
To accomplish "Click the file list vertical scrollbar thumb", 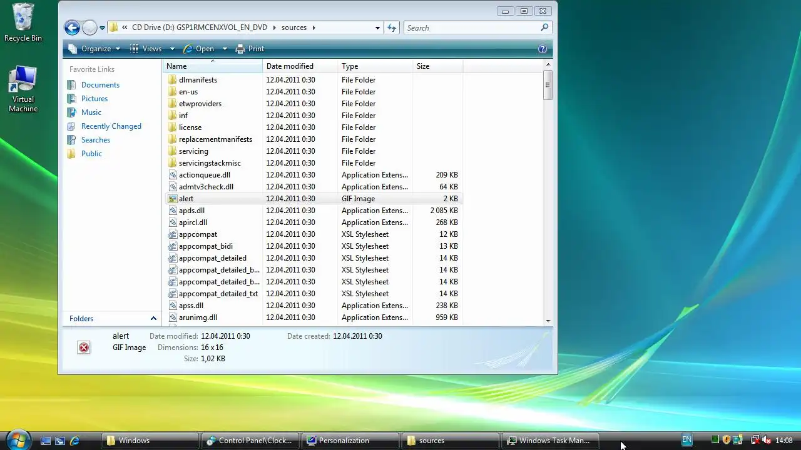I will (548, 85).
